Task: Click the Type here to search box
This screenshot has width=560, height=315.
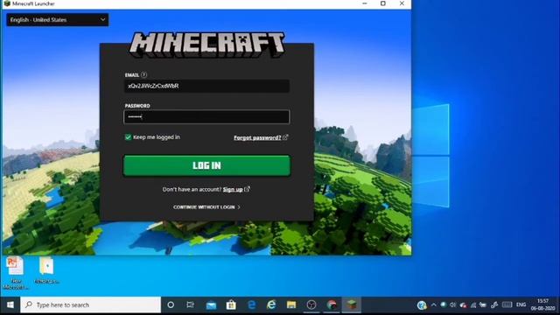Action: (x=91, y=304)
